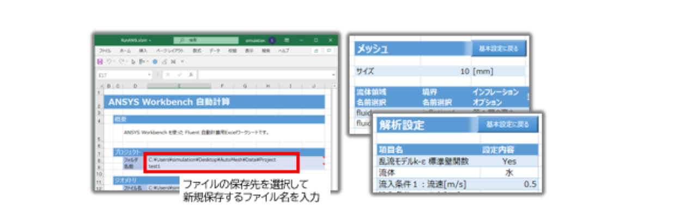
Task: Redo the action in quick access toolbar
Action: [121, 61]
